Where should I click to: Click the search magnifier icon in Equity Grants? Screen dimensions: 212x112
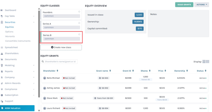[x=43, y=62]
